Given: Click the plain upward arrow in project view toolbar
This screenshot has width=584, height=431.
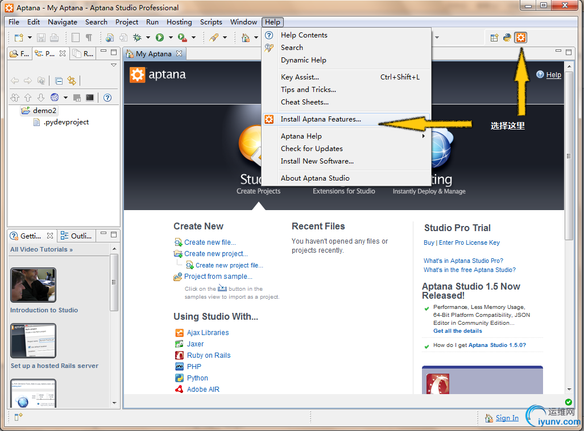Looking at the screenshot, I should click(x=28, y=98).
